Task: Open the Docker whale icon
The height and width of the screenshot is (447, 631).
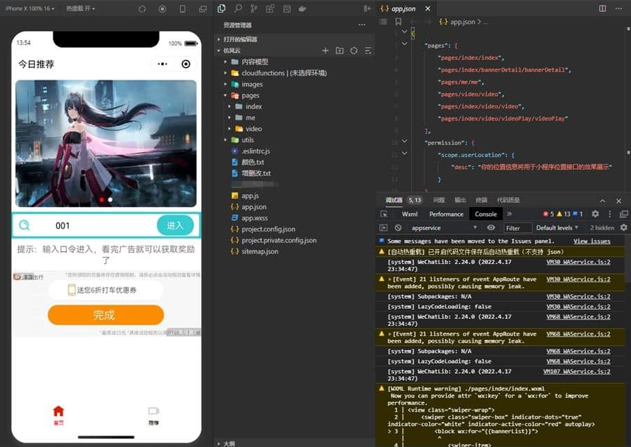Action: tap(302, 8)
